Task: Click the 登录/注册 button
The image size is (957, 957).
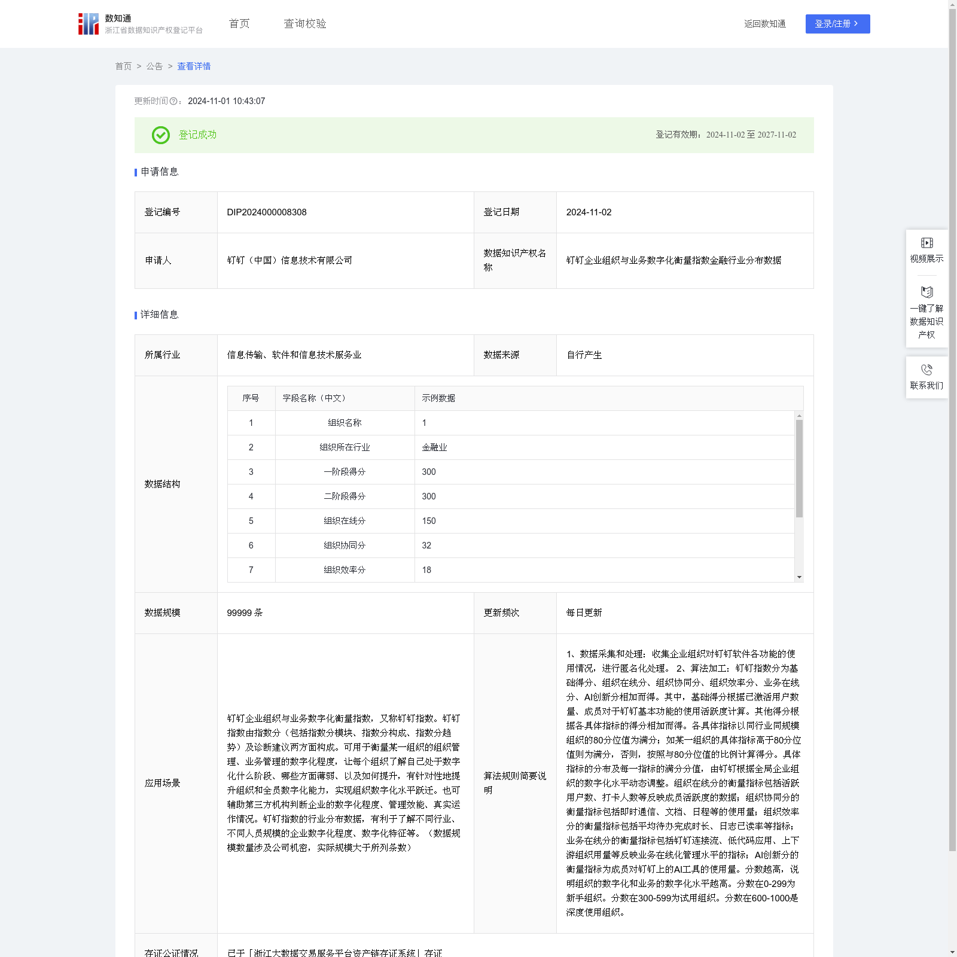Action: click(837, 24)
